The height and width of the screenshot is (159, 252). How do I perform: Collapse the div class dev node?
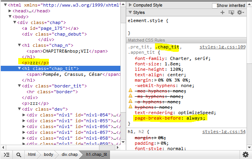19,109
